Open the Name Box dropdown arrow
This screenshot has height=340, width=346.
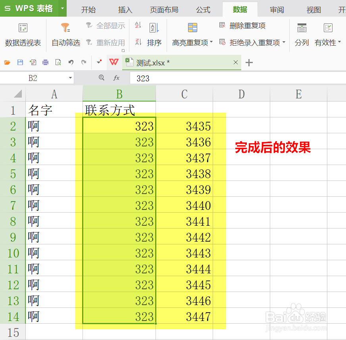(x=71, y=78)
